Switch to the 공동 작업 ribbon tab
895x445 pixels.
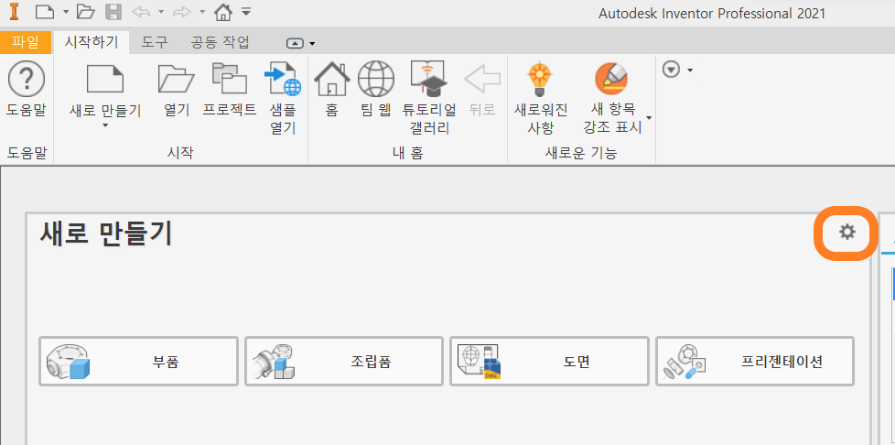coord(221,42)
